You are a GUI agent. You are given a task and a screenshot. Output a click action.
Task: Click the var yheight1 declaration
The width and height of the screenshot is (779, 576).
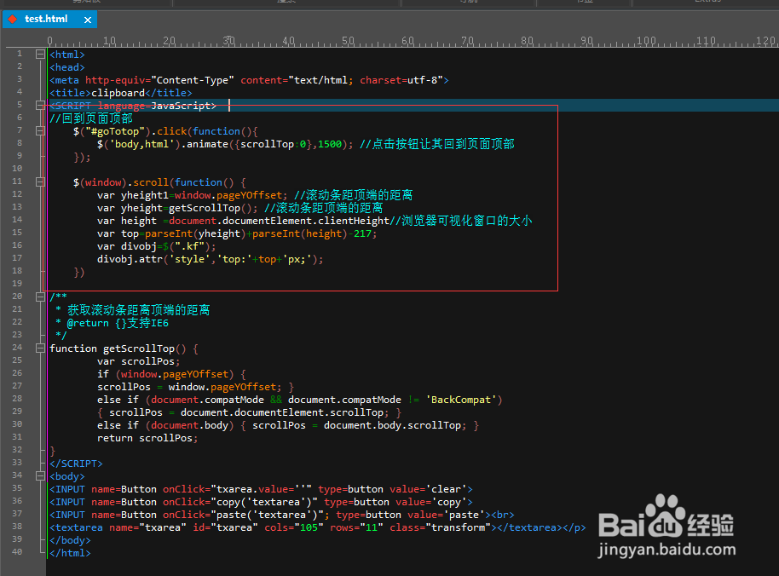click(193, 195)
